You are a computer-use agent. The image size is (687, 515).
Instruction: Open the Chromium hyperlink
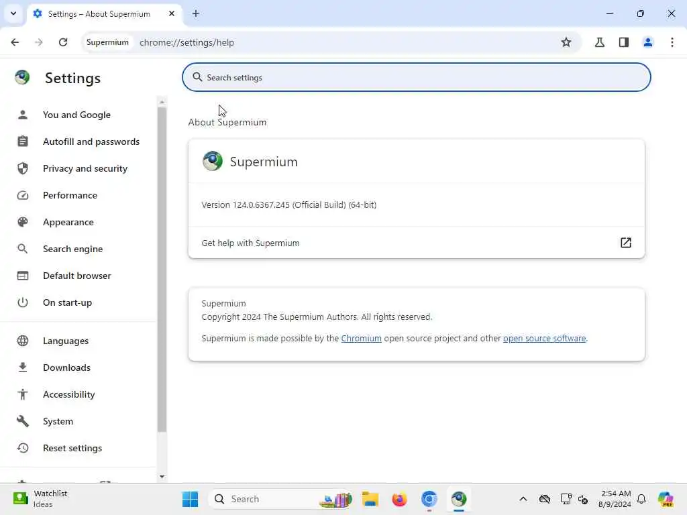tap(361, 339)
